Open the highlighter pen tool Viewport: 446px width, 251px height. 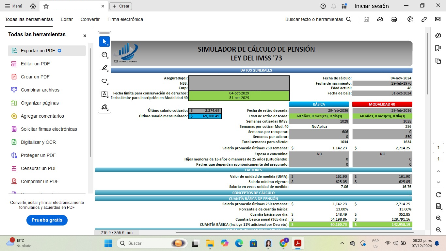(104, 68)
